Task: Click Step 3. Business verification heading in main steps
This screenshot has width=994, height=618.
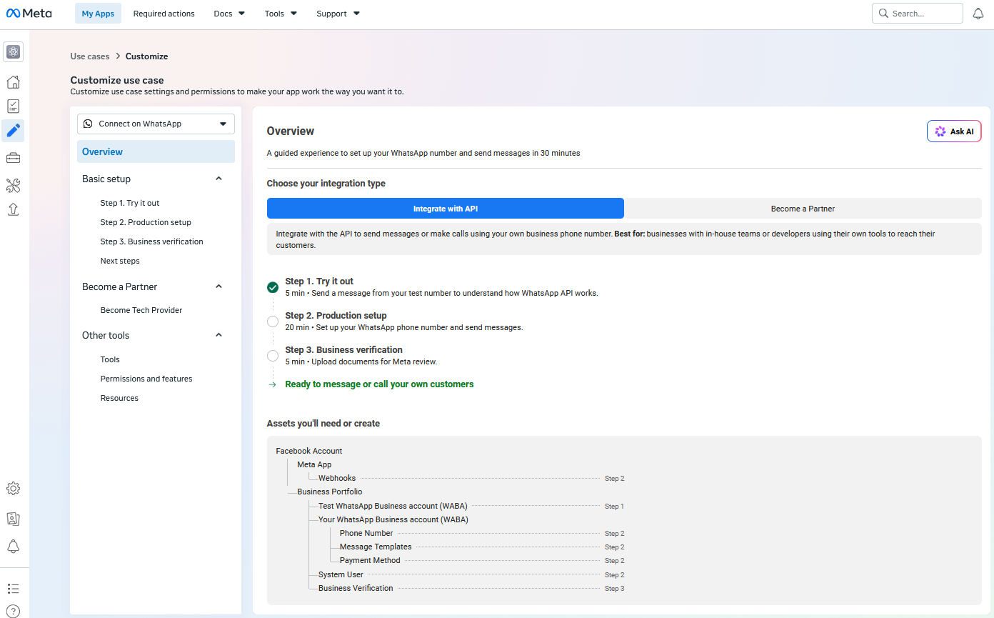Action: tap(343, 350)
